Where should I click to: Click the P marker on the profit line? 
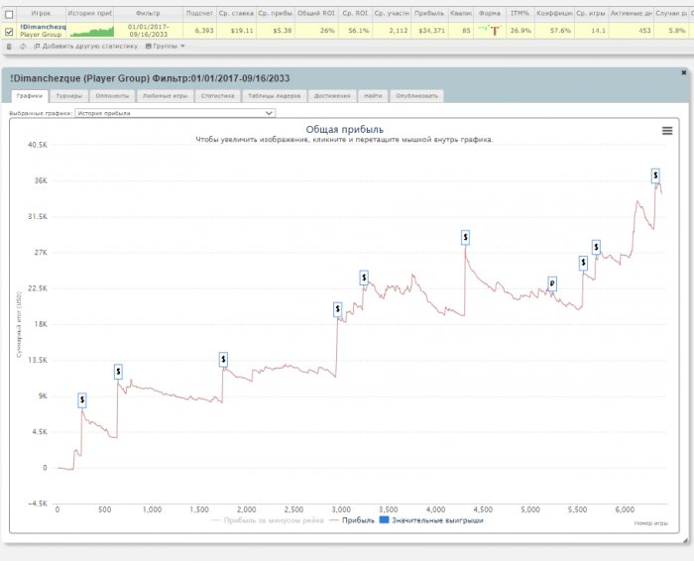click(552, 283)
